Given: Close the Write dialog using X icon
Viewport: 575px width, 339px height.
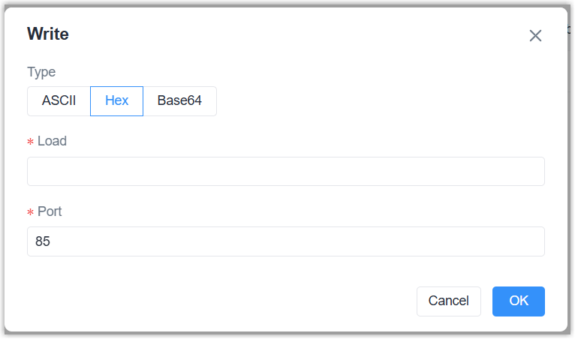Looking at the screenshot, I should (535, 36).
